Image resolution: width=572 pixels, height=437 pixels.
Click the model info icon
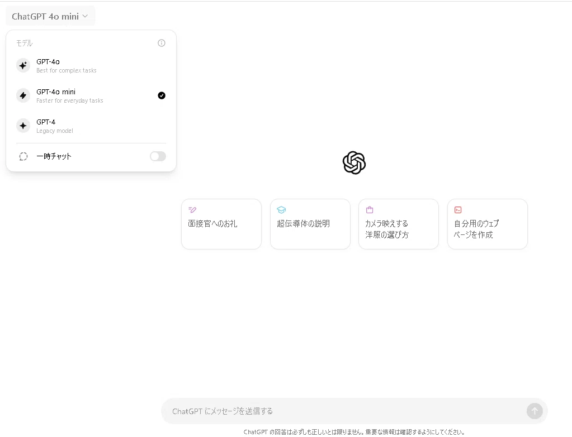tap(161, 43)
